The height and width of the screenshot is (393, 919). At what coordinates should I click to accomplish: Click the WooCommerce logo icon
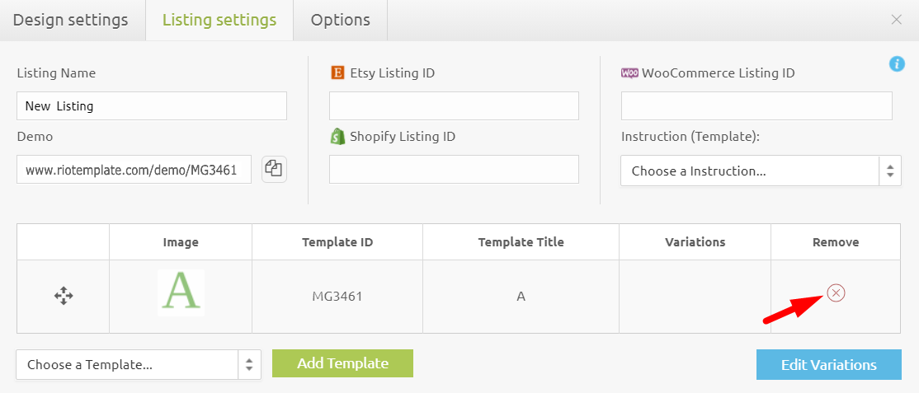pyautogui.click(x=629, y=73)
